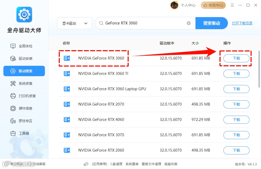Click the results list vertical scrollbar
The image size is (261, 169).
point(259,69)
